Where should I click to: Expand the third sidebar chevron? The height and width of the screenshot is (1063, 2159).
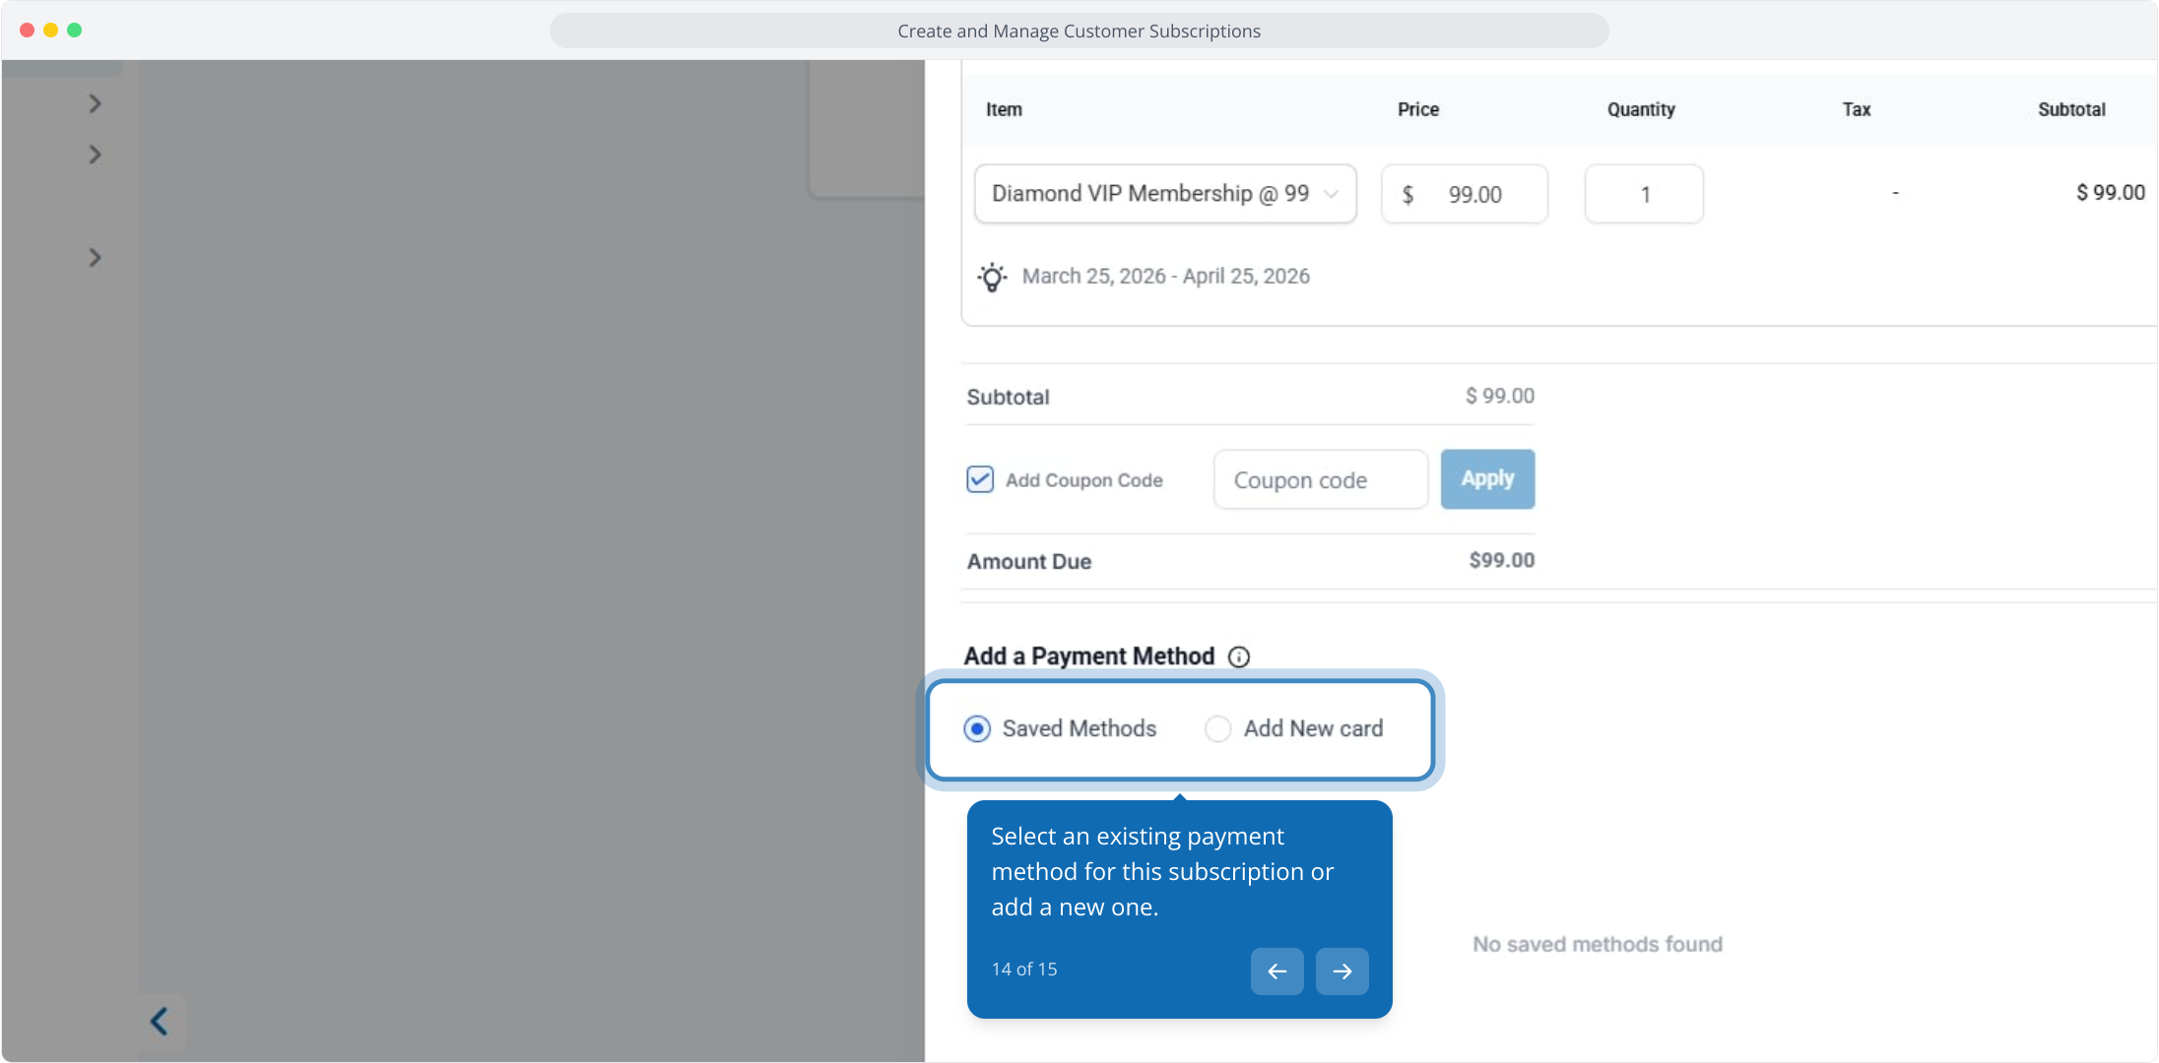[x=95, y=258]
